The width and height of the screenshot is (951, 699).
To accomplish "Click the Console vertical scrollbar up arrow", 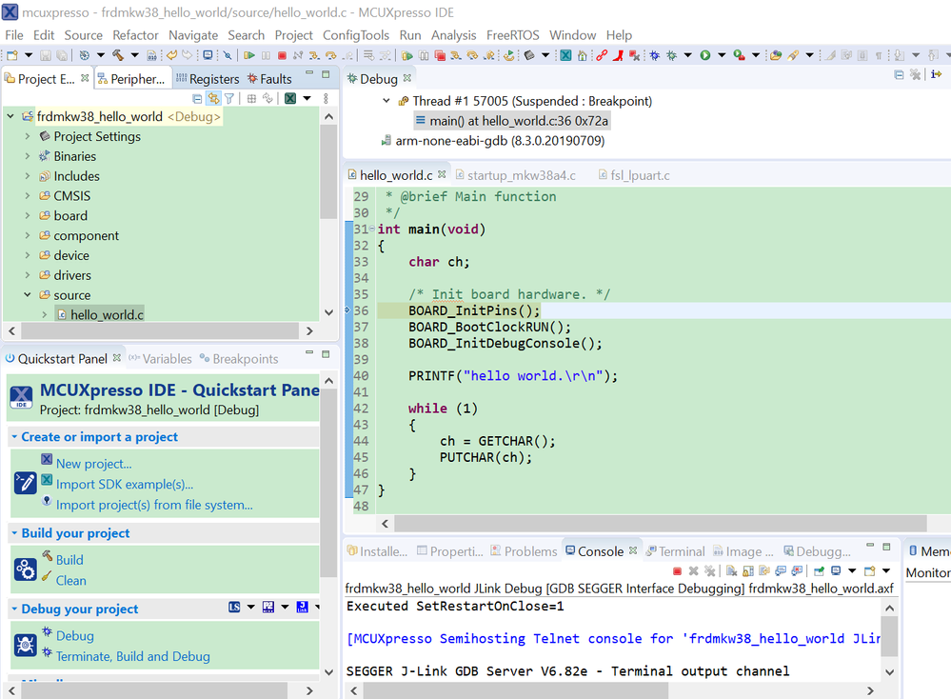I will [889, 608].
